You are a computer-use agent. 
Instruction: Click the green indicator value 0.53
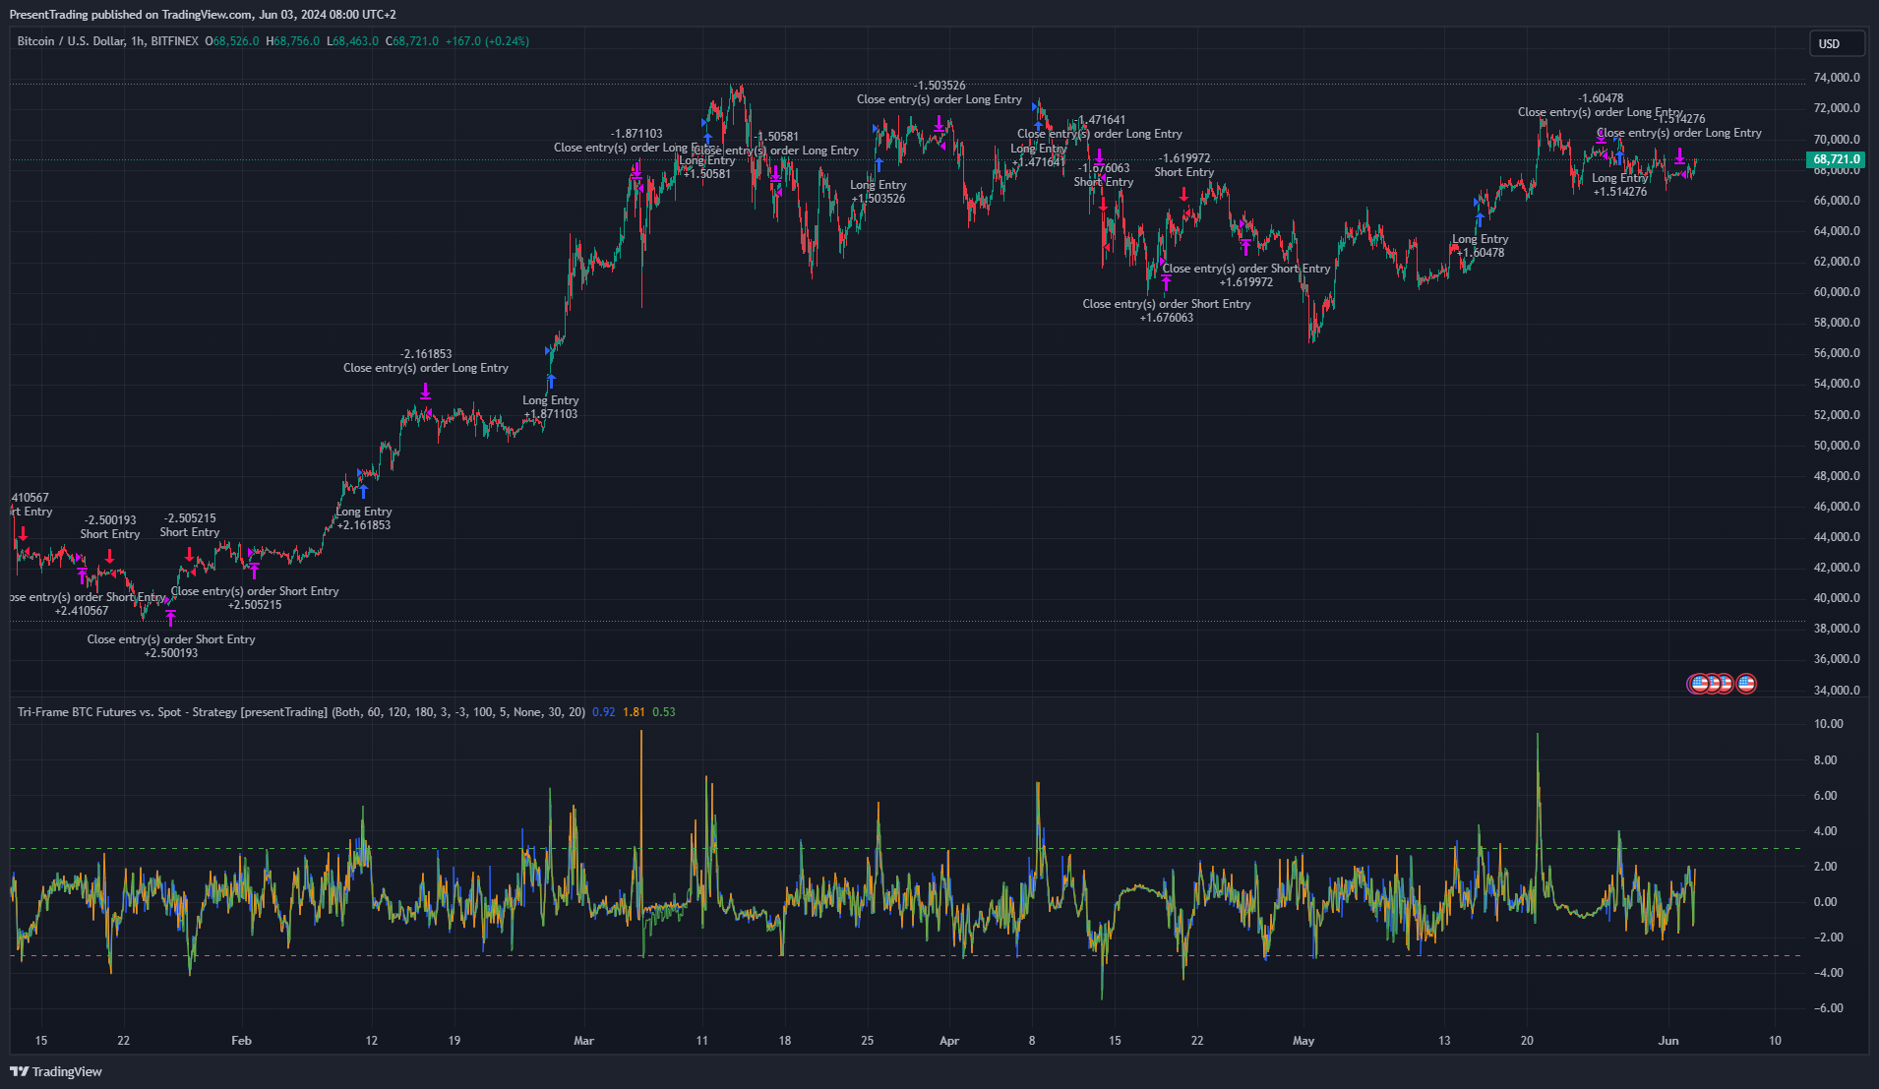664,712
